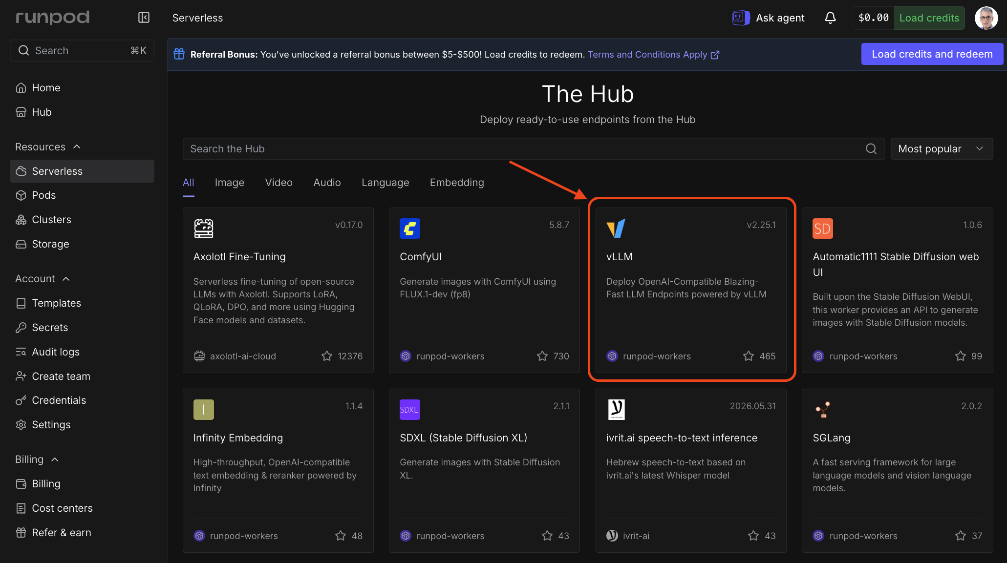
Task: Click the ComfyUI card logo icon
Action: (x=410, y=229)
